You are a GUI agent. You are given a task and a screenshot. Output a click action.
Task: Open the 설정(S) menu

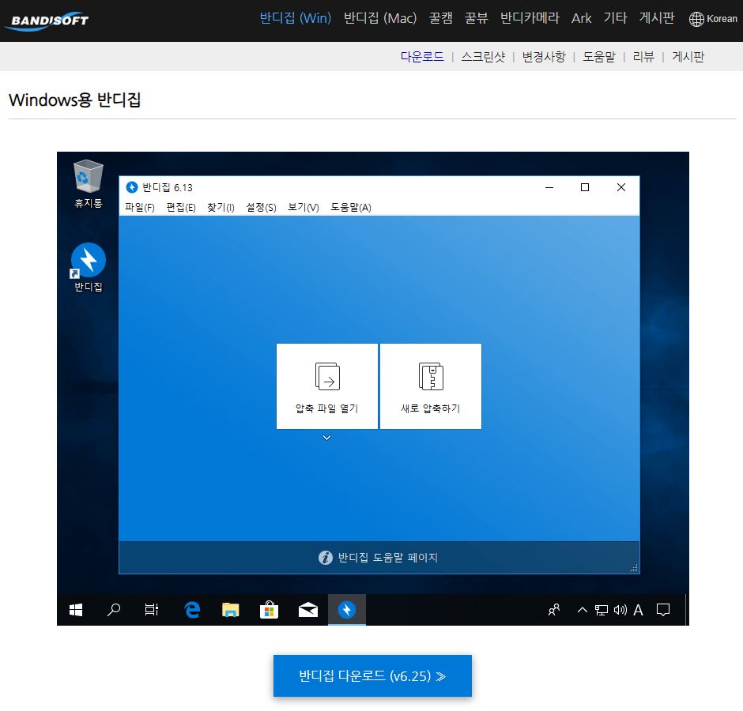[x=261, y=208]
